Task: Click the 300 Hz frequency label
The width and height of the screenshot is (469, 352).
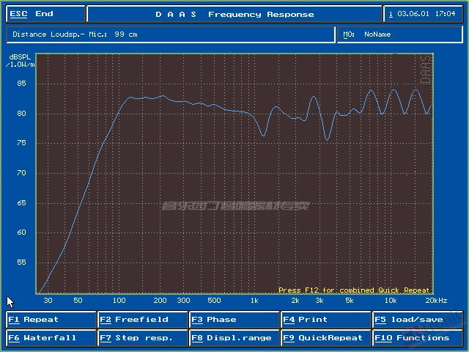Action: click(x=183, y=301)
